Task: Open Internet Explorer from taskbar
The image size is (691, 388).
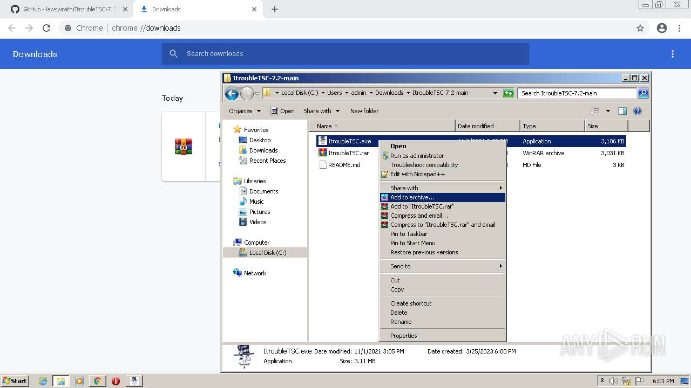Action: [43, 381]
